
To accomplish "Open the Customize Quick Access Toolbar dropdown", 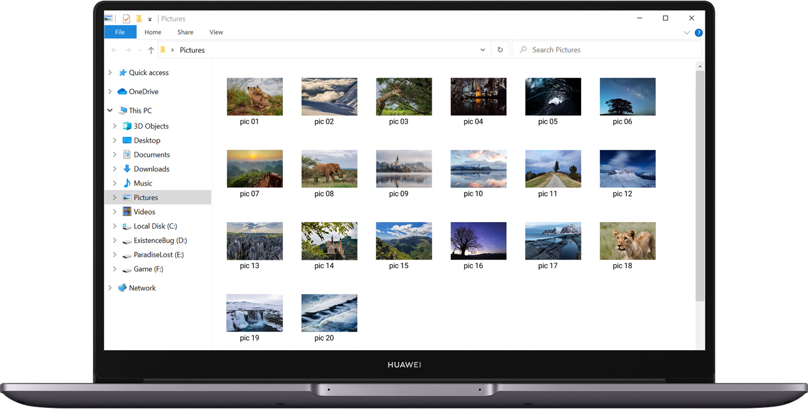I will (149, 19).
